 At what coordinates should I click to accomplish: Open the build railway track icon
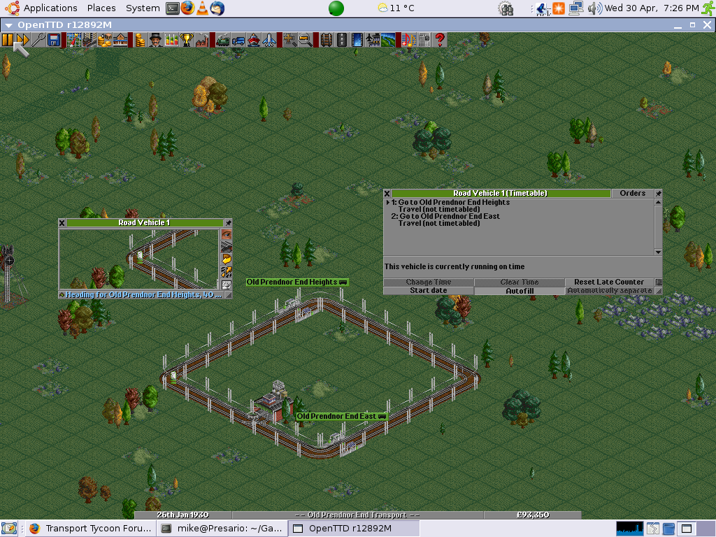[326, 40]
